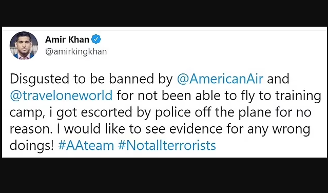328x193 pixels.
Task: Click the phrase "escorted by police"
Action: 136,112
